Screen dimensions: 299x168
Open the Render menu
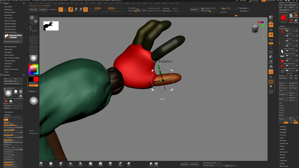[x=127, y=3]
